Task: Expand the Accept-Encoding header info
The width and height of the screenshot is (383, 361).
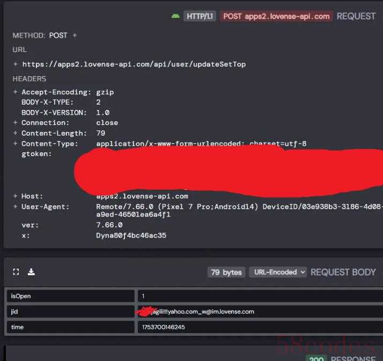Action: coord(16,92)
